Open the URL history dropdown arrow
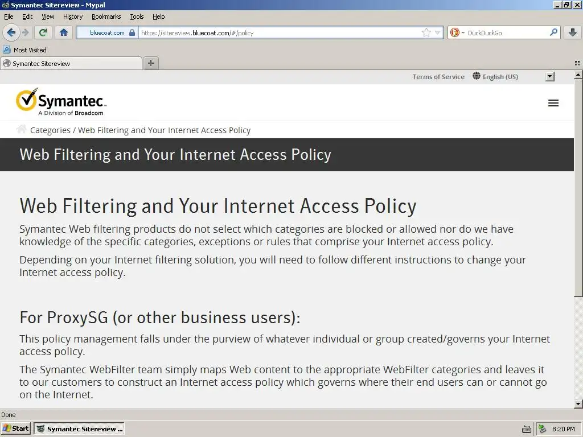The height and width of the screenshot is (437, 583). pyautogui.click(x=438, y=32)
